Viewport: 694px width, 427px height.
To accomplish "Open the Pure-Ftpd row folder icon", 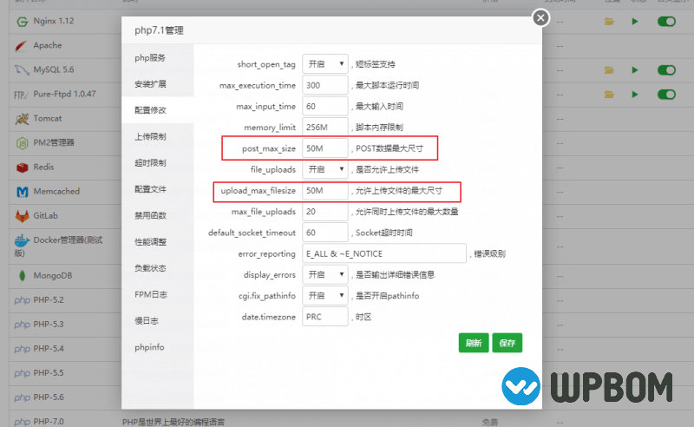I will (x=610, y=95).
